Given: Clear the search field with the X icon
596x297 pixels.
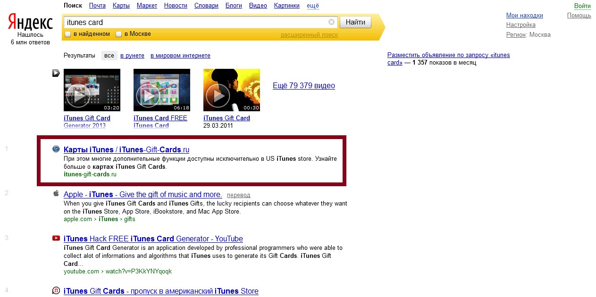Looking at the screenshot, I should [x=331, y=22].
